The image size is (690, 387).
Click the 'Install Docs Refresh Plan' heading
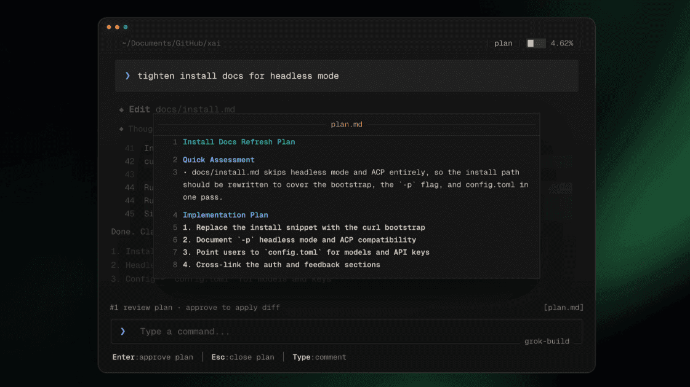(239, 142)
